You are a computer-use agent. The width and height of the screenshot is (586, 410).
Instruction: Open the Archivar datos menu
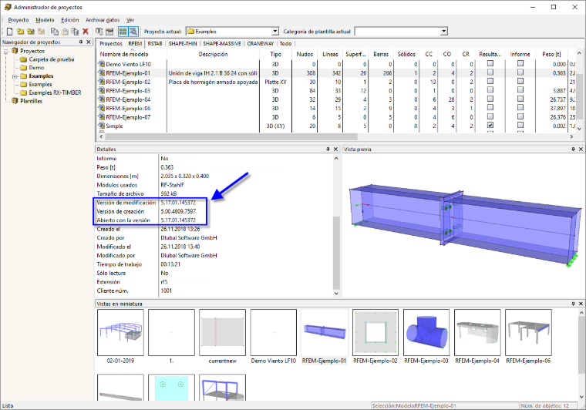pyautogui.click(x=103, y=20)
